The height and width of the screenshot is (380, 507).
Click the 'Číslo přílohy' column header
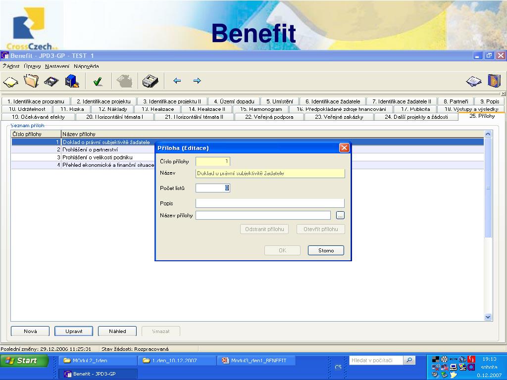36,134
